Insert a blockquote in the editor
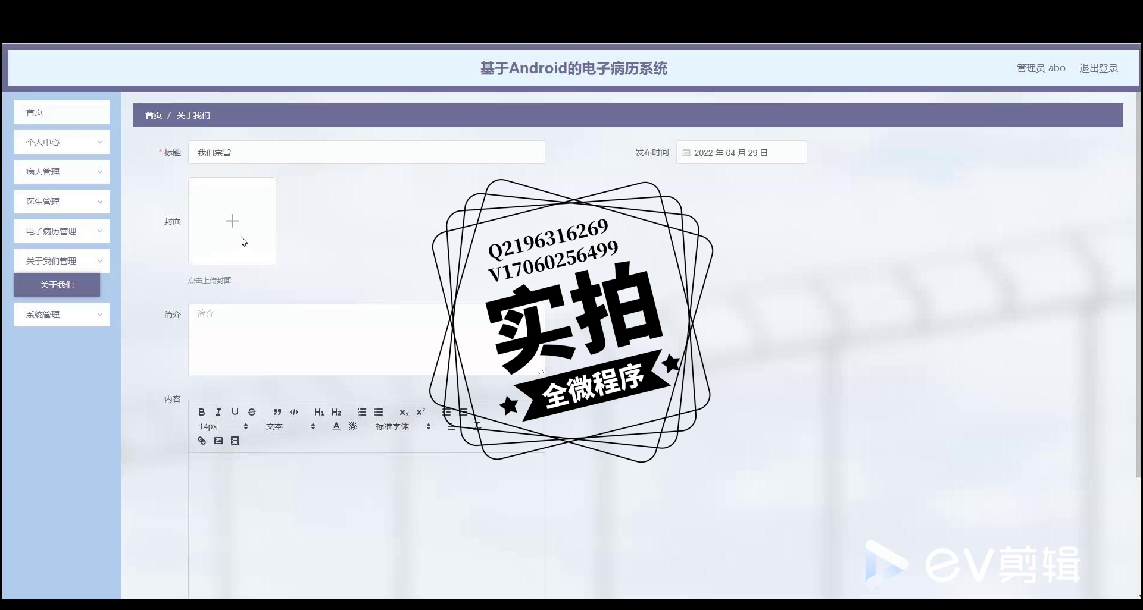The width and height of the screenshot is (1143, 610). pyautogui.click(x=277, y=412)
